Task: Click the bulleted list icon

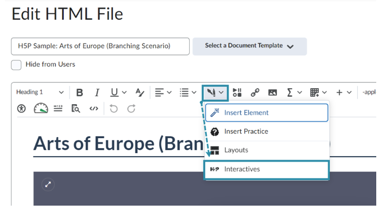Action: [x=184, y=92]
